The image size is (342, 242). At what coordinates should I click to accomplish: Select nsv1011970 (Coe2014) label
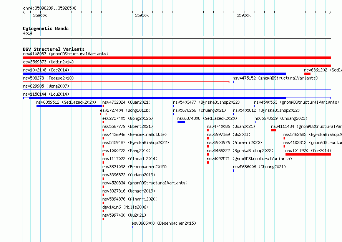[x=308, y=151]
